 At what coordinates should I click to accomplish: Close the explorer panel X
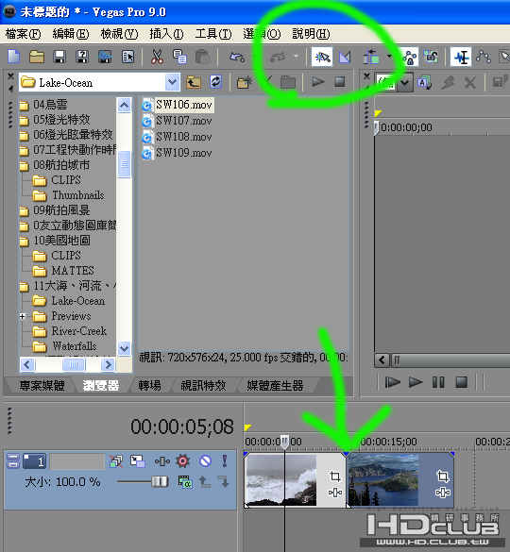pos(10,76)
